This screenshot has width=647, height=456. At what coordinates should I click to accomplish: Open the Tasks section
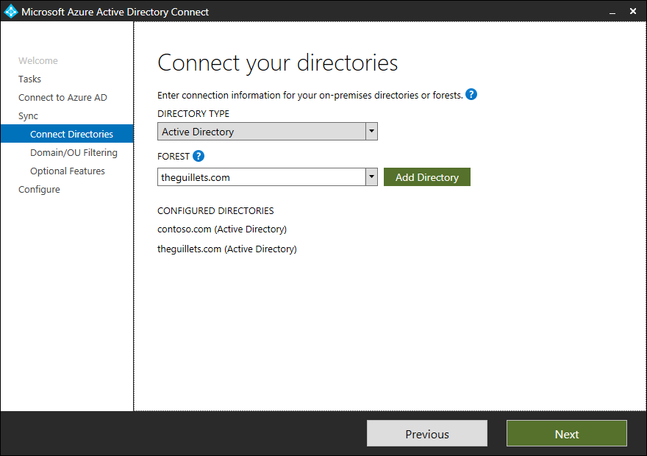tap(29, 79)
